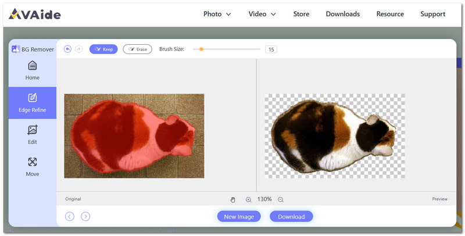Open the Home sidebar icon
465x236 pixels.
click(33, 70)
